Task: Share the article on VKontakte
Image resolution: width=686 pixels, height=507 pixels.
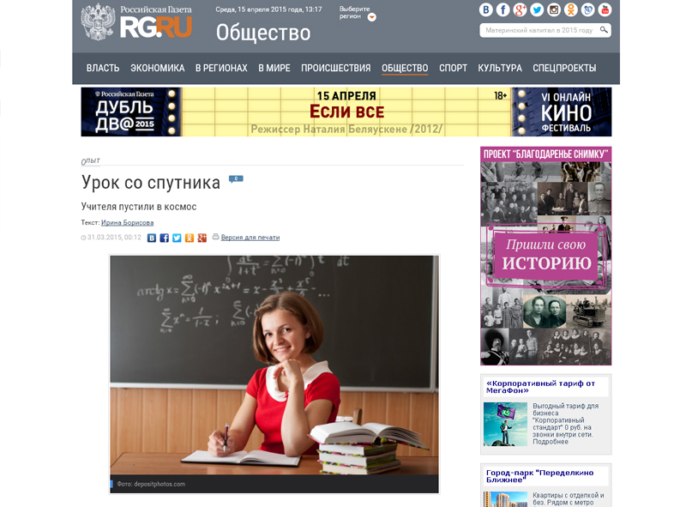Action: [152, 238]
